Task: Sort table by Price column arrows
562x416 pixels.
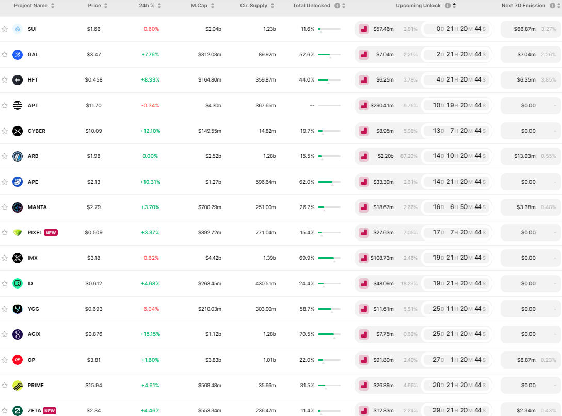Action: click(x=106, y=6)
